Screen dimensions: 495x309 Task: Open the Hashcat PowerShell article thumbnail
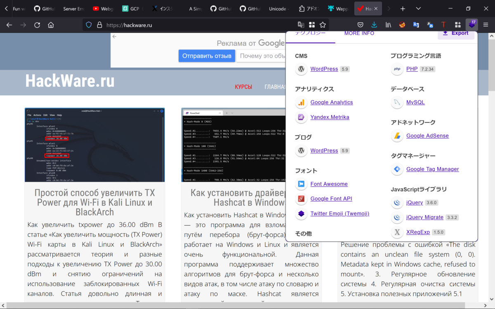(233, 145)
